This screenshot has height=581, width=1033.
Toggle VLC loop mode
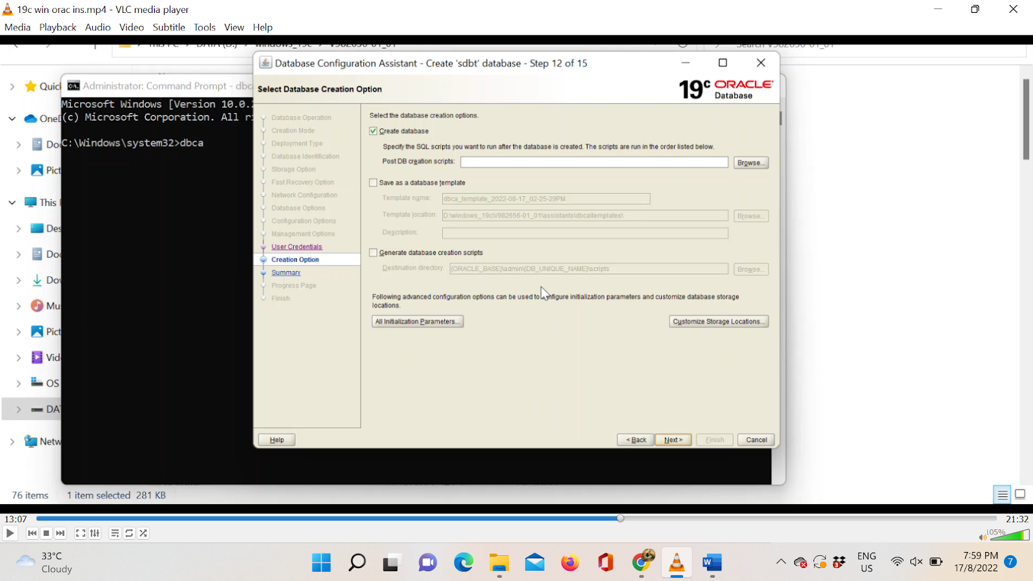click(129, 533)
